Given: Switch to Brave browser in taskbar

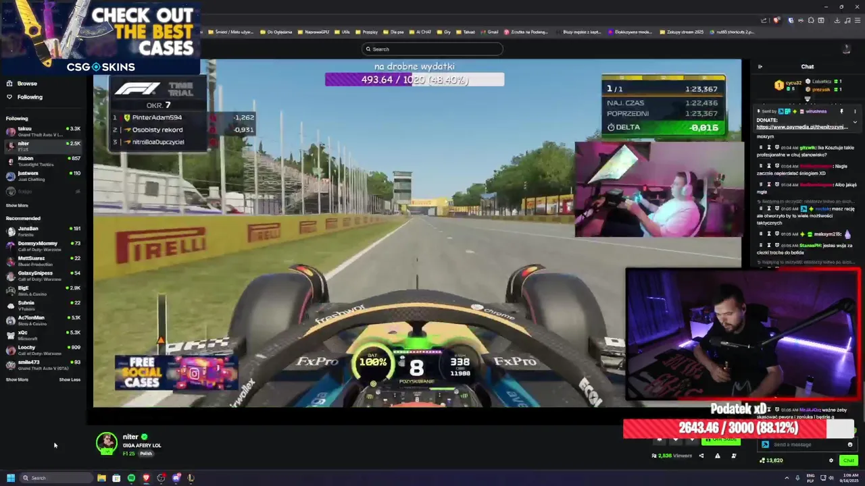Looking at the screenshot, I should pyautogui.click(x=146, y=478).
